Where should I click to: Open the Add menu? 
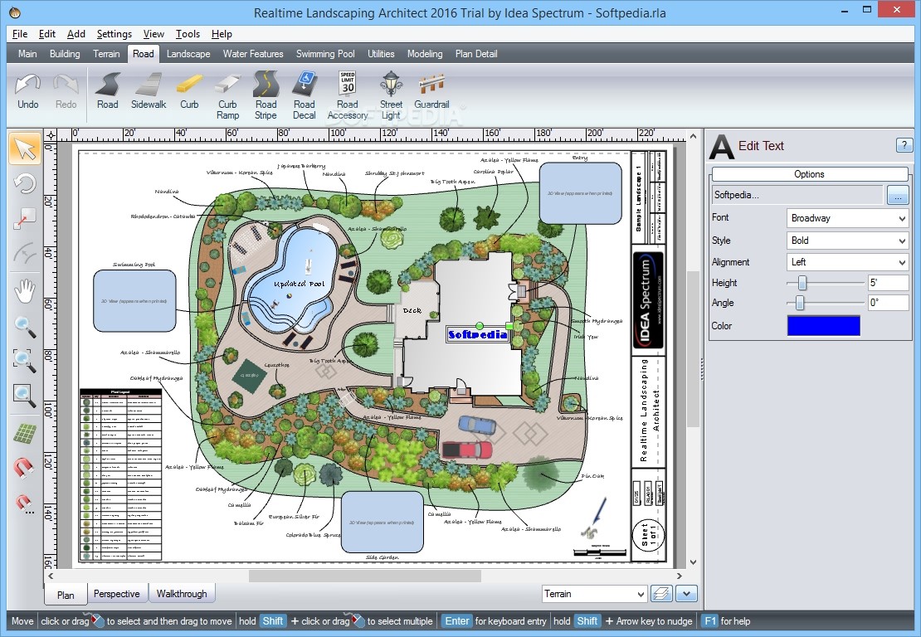coord(76,34)
